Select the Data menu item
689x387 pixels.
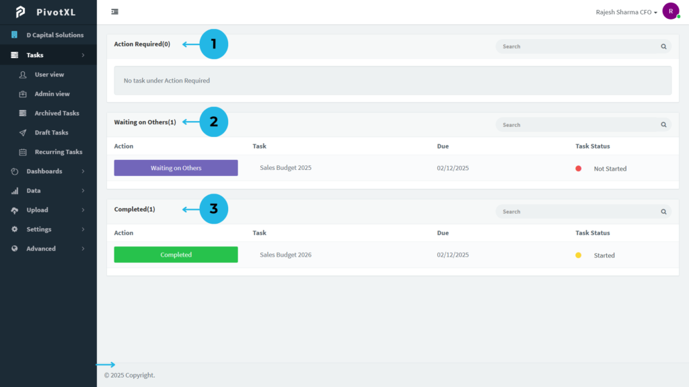coord(48,190)
